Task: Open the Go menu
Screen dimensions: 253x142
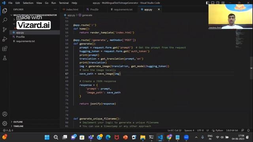Action: coord(47,3)
